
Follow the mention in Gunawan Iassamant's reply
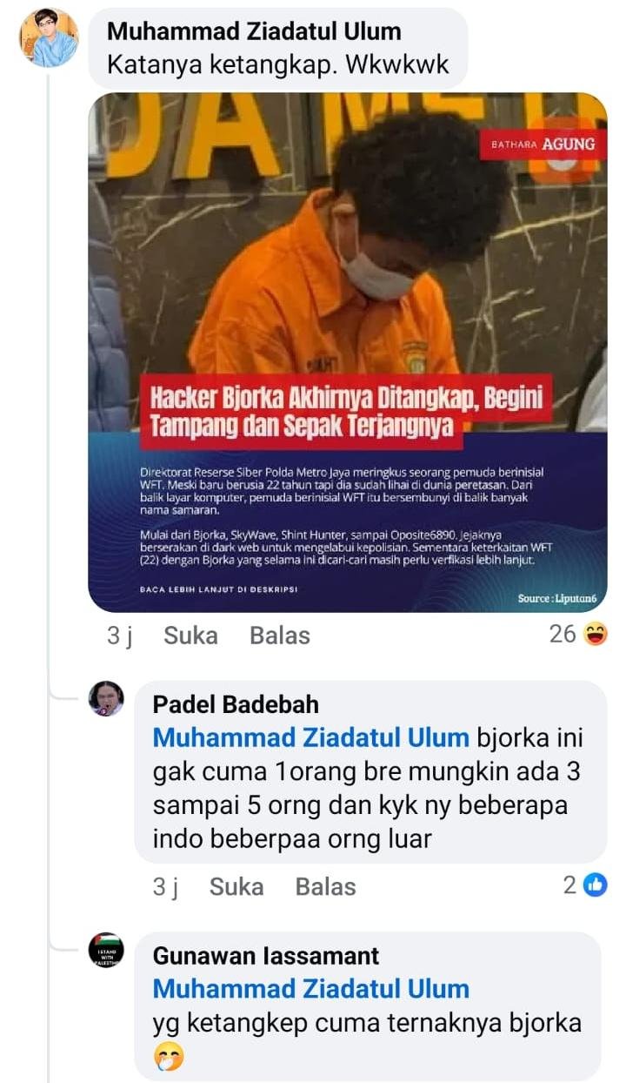pyautogui.click(x=311, y=989)
